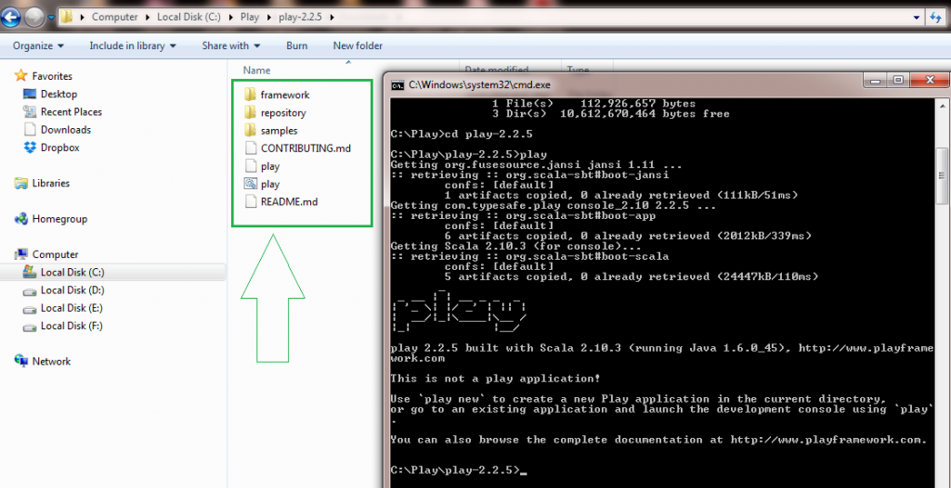Click the cmd.exe window title text
This screenshot has height=488, width=951.
pyautogui.click(x=479, y=84)
